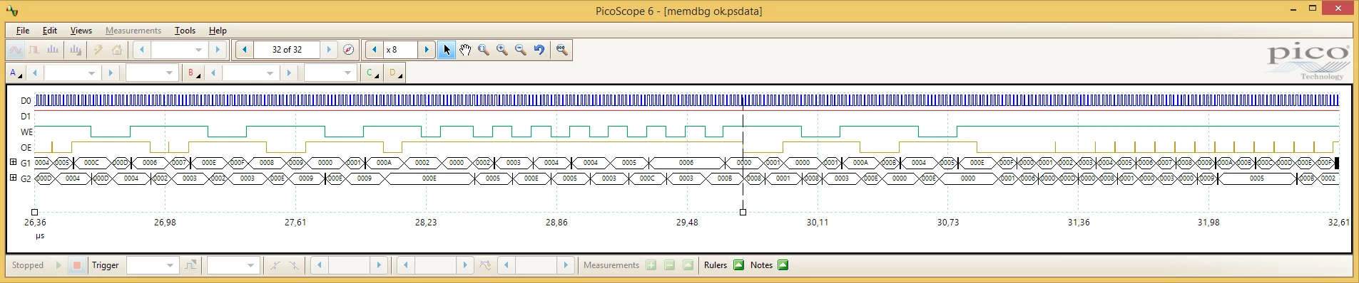Click the 32 of 32 buffer field

pyautogui.click(x=287, y=50)
